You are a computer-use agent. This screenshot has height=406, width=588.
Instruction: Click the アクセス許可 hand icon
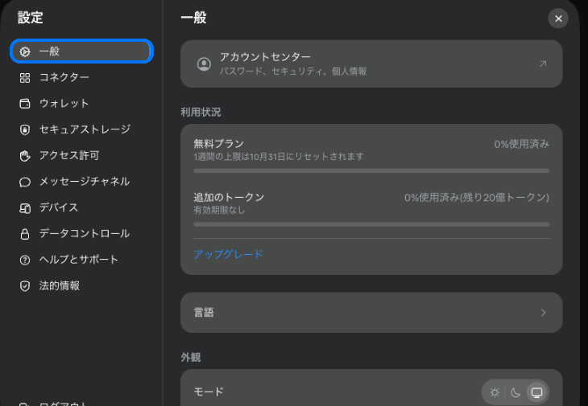pos(25,156)
